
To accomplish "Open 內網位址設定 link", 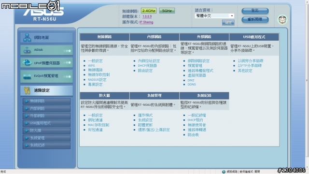I will point(149,61).
